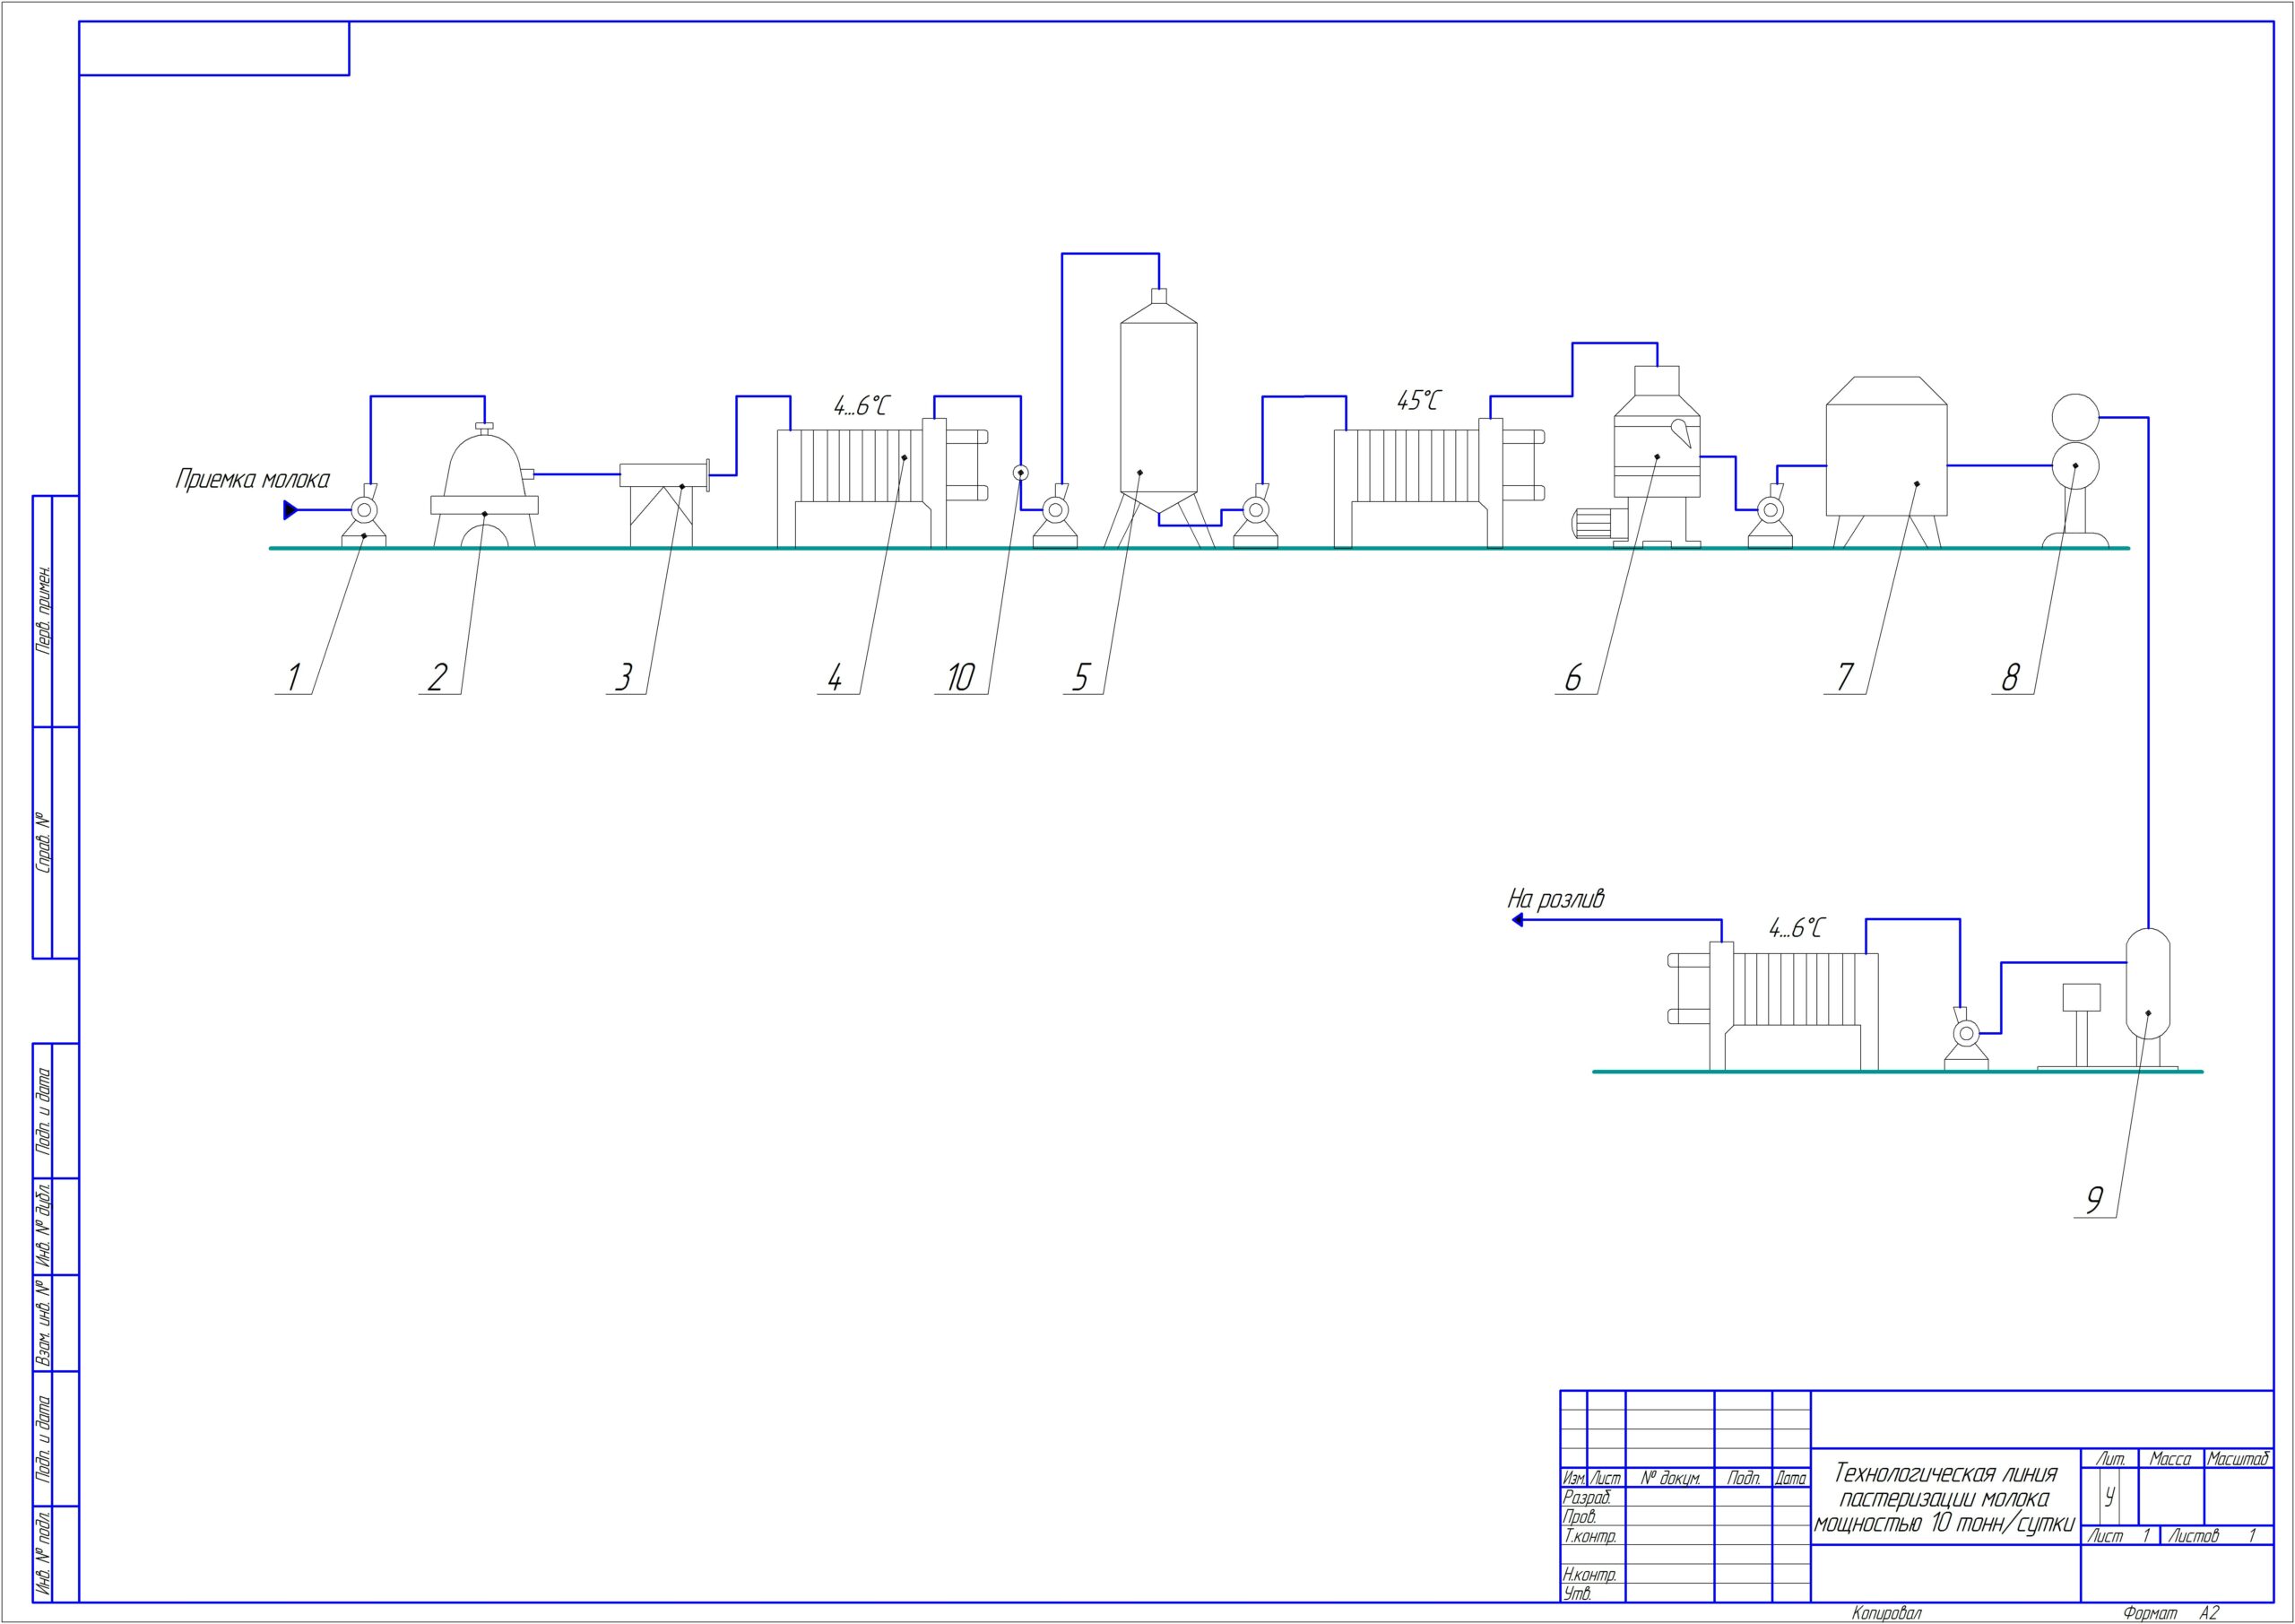Click the "Утв." row label
Screen dimensions: 2295x1624
coord(1577,1594)
